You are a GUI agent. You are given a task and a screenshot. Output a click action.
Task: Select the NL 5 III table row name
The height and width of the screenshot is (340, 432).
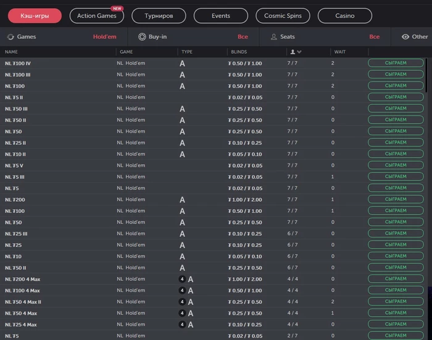pos(15,177)
